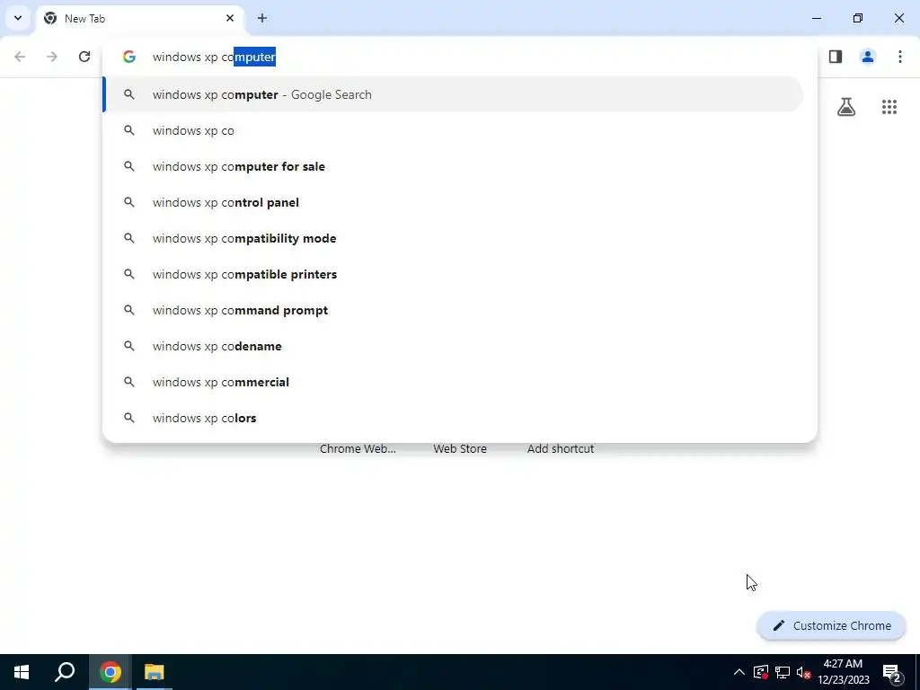Screen dimensions: 920x690
Task: Click search icon beside 'windows xp codename'
Action: (129, 346)
